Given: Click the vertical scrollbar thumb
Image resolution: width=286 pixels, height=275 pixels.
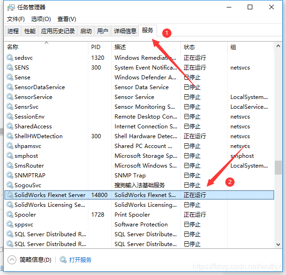Looking at the screenshot, I should [x=278, y=167].
